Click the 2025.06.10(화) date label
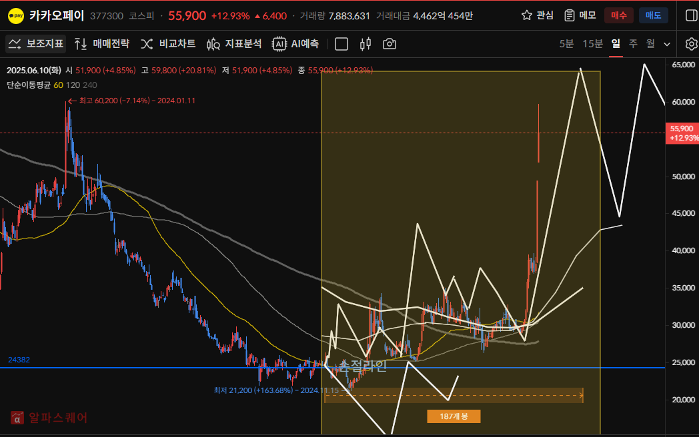Screen dimensions: 699x437 click(x=33, y=71)
